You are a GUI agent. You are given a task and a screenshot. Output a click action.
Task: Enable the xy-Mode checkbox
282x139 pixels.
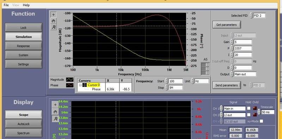pyautogui.click(x=262, y=121)
